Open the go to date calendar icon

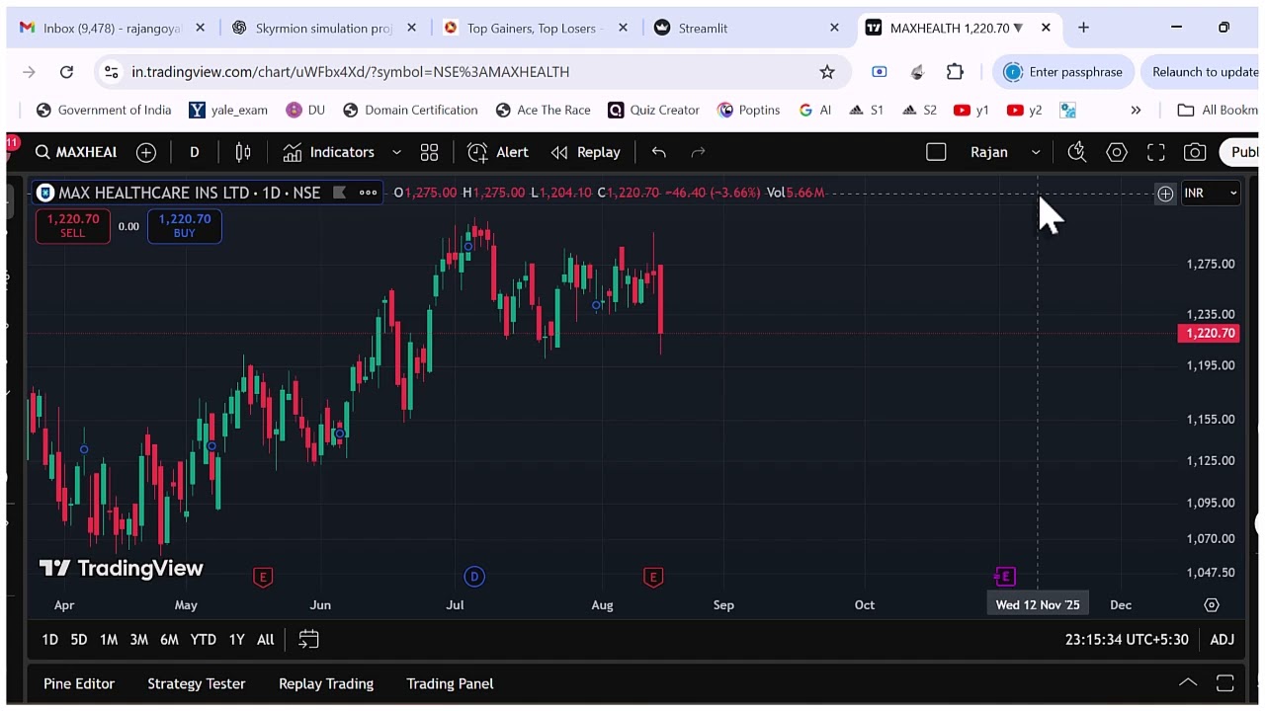click(x=308, y=640)
